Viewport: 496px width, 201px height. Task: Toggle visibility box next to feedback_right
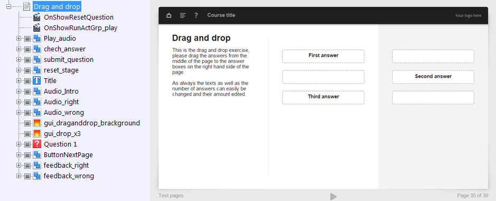[x=27, y=166]
